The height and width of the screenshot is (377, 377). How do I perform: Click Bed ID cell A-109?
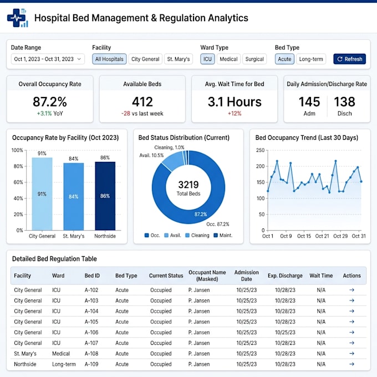coord(91,364)
